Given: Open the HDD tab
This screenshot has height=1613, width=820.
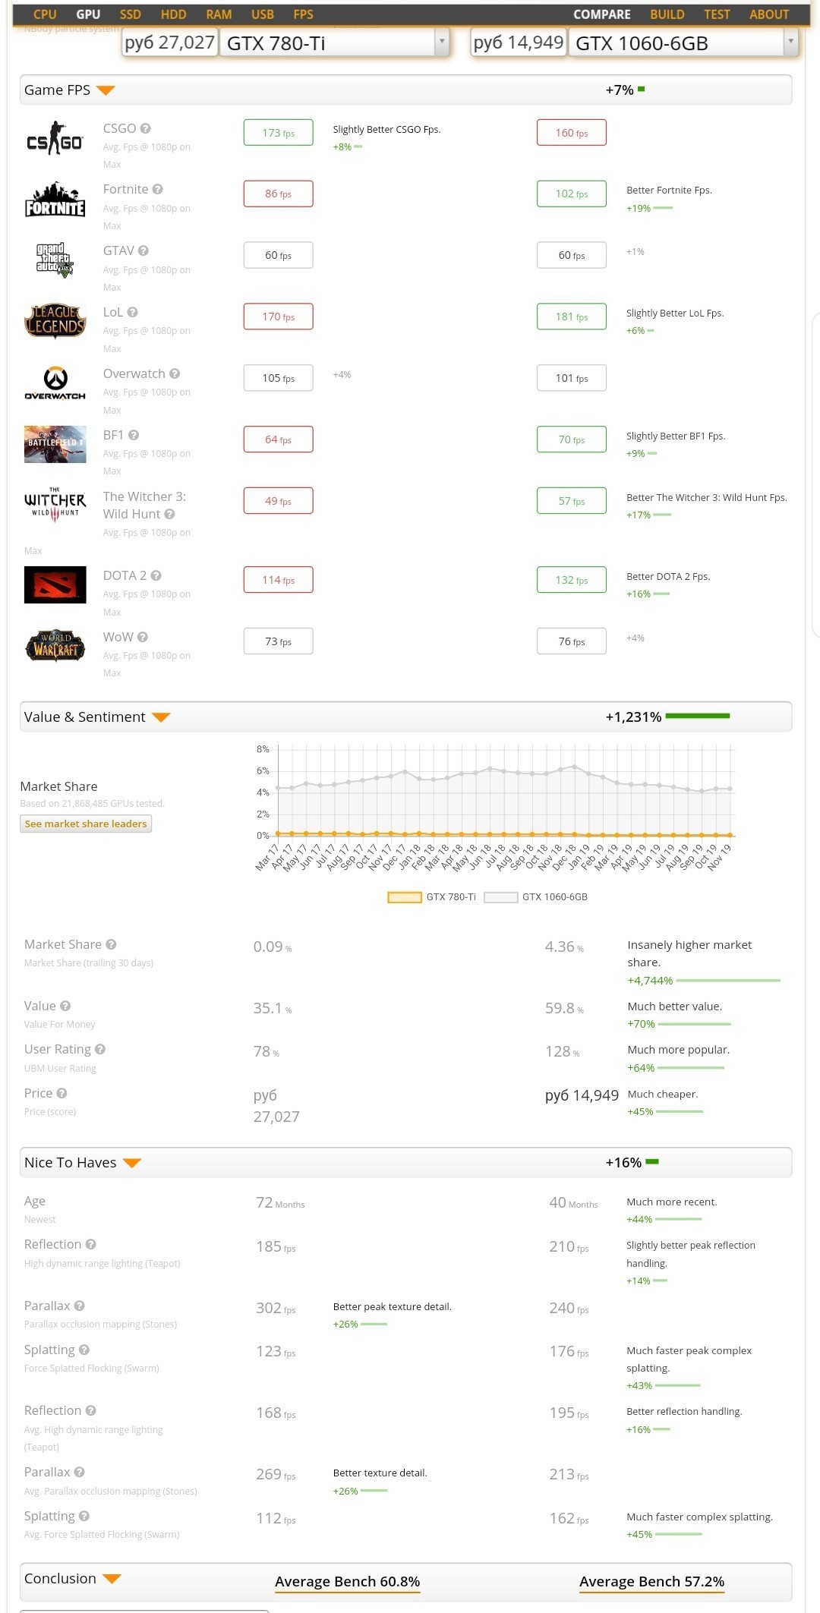Looking at the screenshot, I should [174, 14].
